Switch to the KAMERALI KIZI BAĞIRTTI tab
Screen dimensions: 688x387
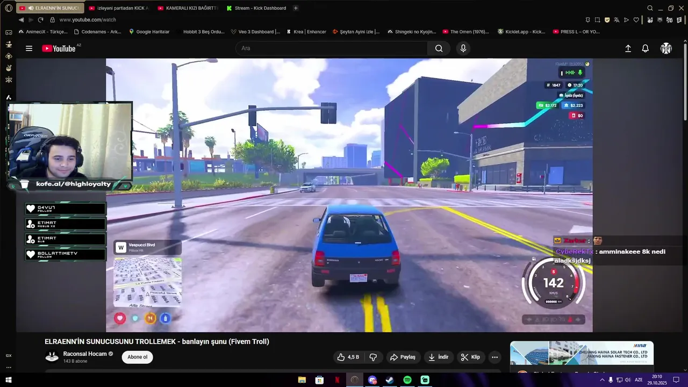coord(188,8)
